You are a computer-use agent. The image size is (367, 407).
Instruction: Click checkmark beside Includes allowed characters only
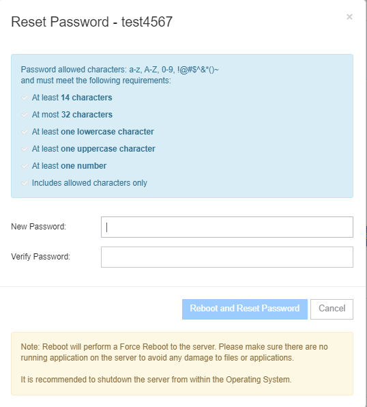tap(25, 183)
